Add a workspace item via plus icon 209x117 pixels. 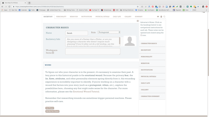pos(53,53)
